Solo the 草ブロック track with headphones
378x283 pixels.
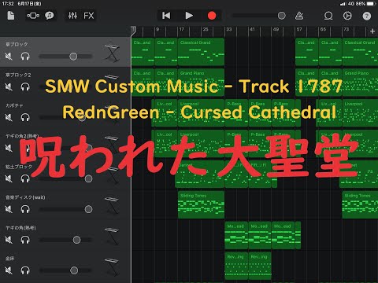[x=25, y=56]
